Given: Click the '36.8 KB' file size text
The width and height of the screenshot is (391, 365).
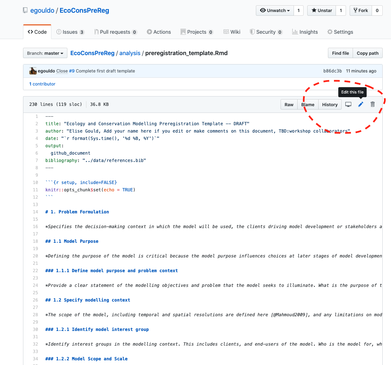Looking at the screenshot, I should [99, 104].
